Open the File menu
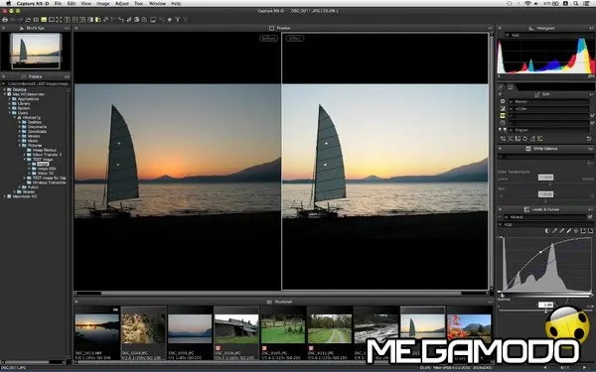The image size is (596, 372). 58,3
